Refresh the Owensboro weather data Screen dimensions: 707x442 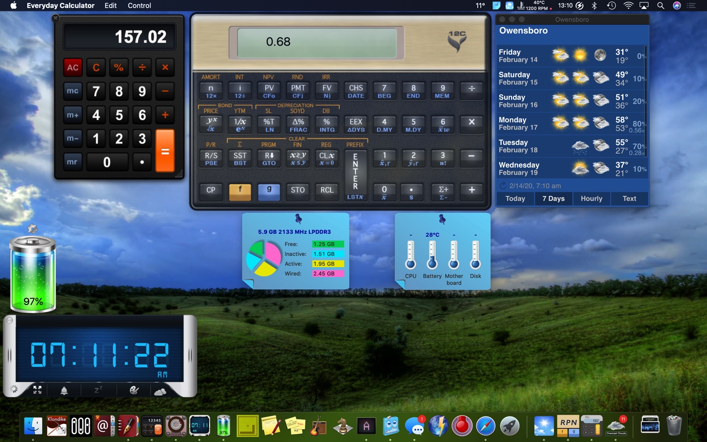pyautogui.click(x=503, y=186)
